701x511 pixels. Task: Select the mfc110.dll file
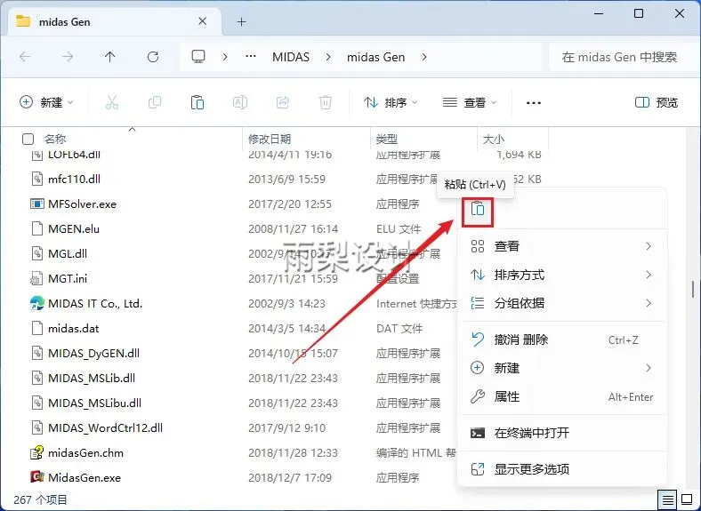(x=74, y=180)
